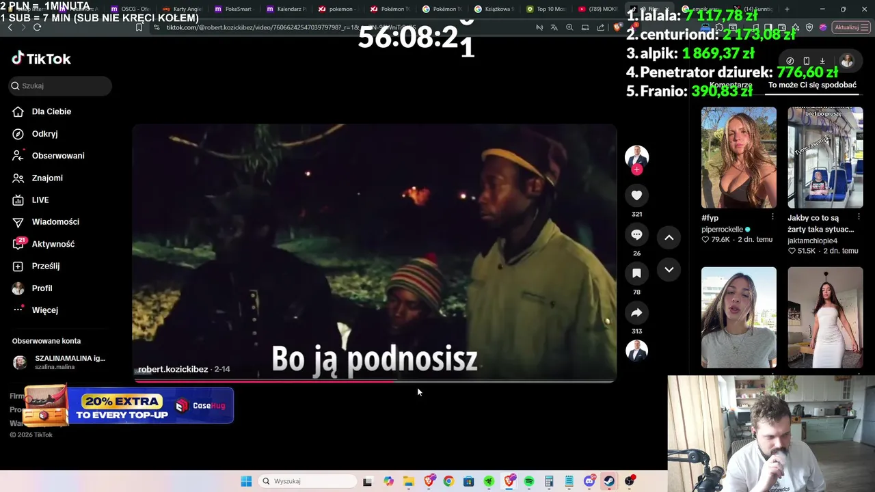Switch to the To może Ci się spodobać tab
This screenshot has height=492, width=875.
click(x=812, y=85)
